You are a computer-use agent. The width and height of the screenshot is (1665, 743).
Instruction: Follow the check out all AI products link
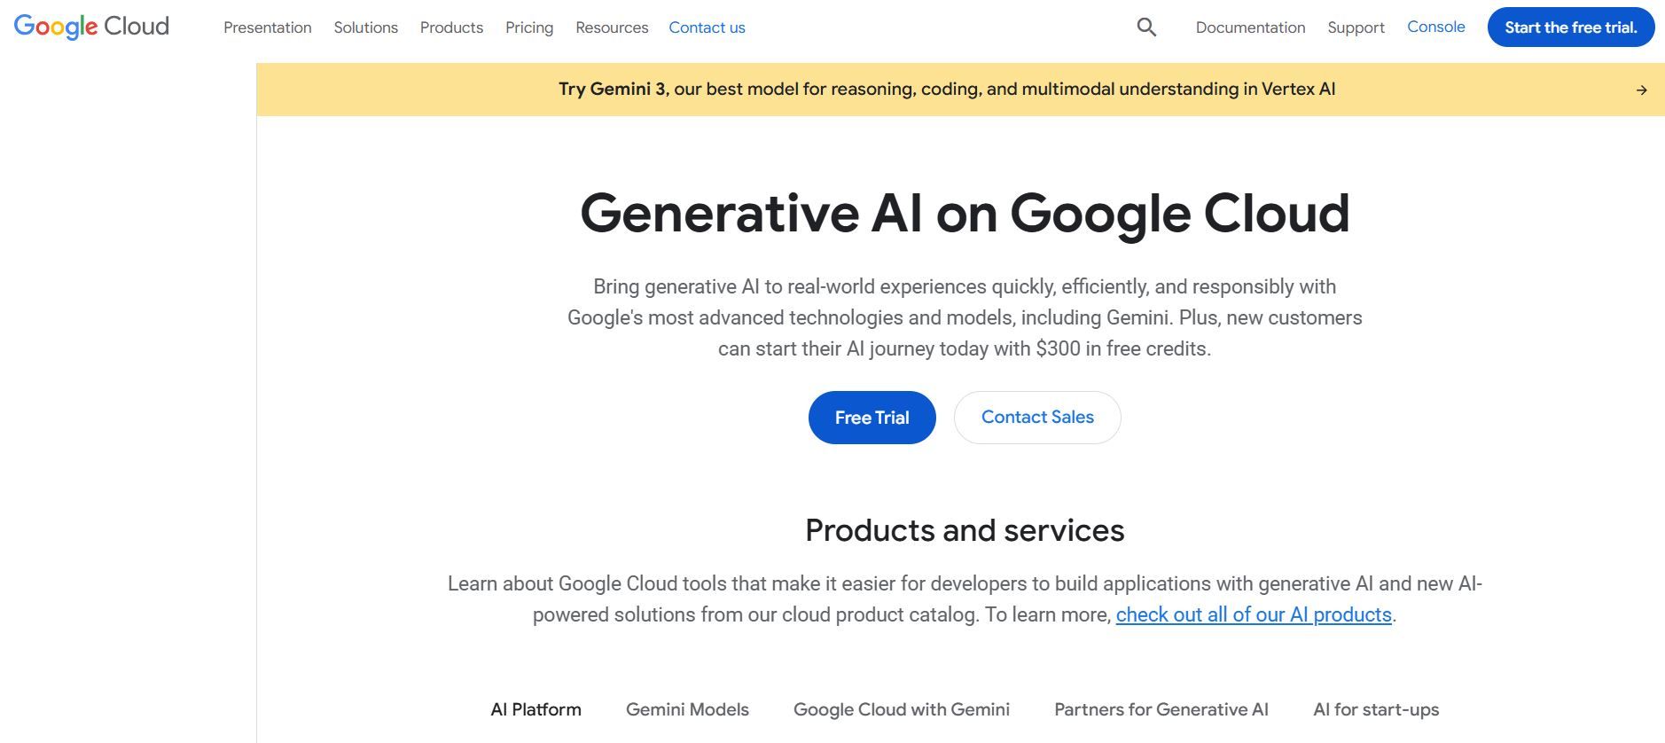click(x=1253, y=614)
